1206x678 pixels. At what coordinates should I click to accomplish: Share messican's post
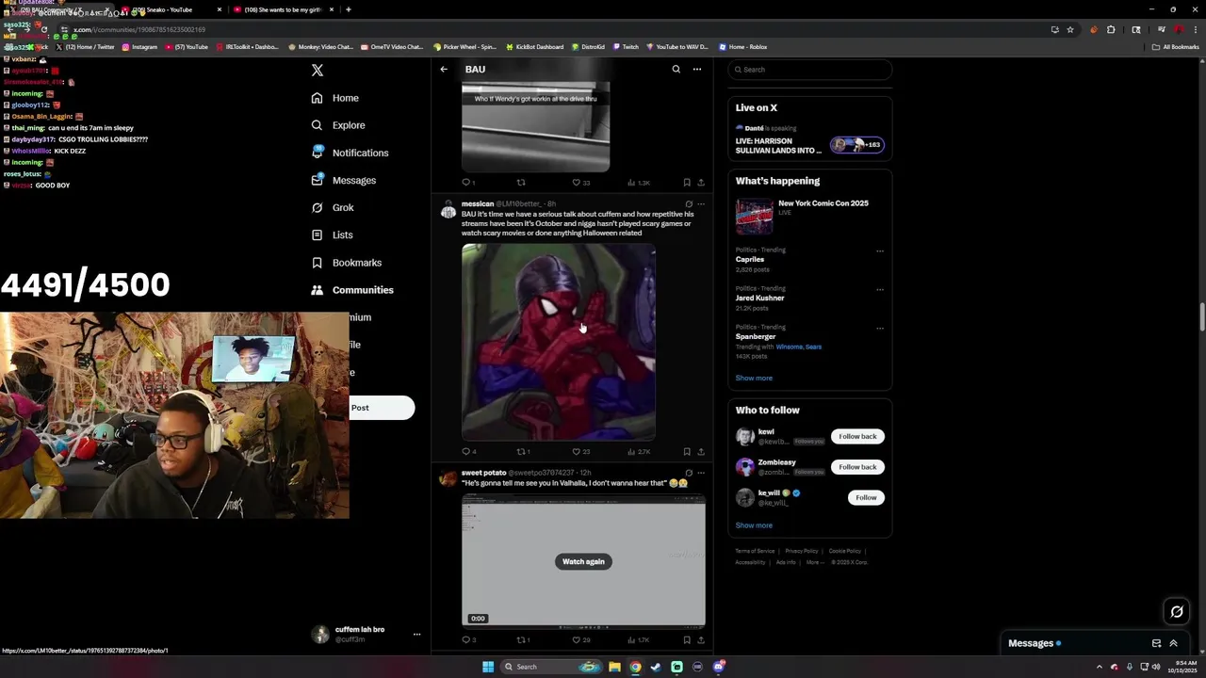pyautogui.click(x=701, y=451)
